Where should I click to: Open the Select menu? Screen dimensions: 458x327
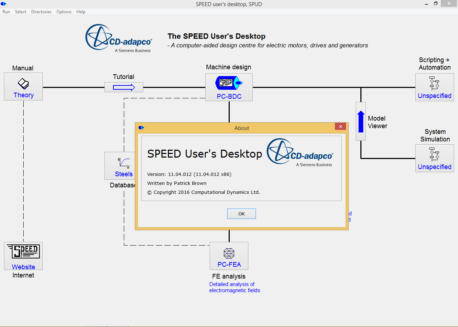(20, 12)
